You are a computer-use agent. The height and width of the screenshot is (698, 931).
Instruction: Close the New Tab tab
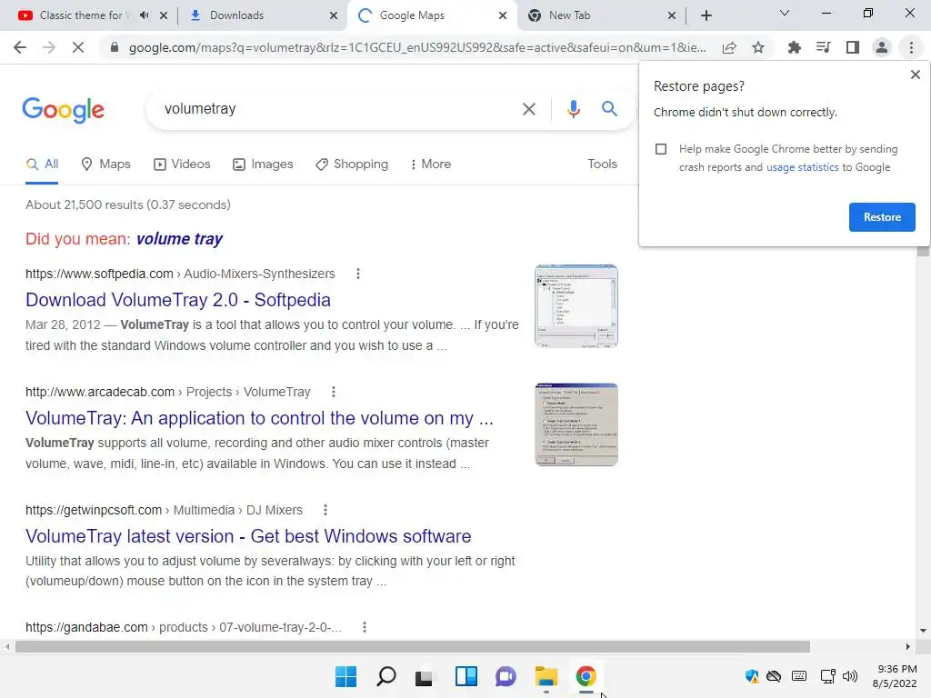[x=672, y=15]
